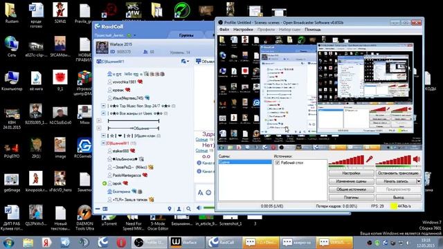Open the font formatting icon in RaidCall chat
443x249 pixels.
point(200,192)
